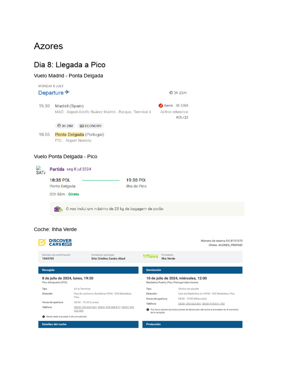Screen dimensions: 281x375
Task: Select the Recogida section header
Action: click(88, 270)
